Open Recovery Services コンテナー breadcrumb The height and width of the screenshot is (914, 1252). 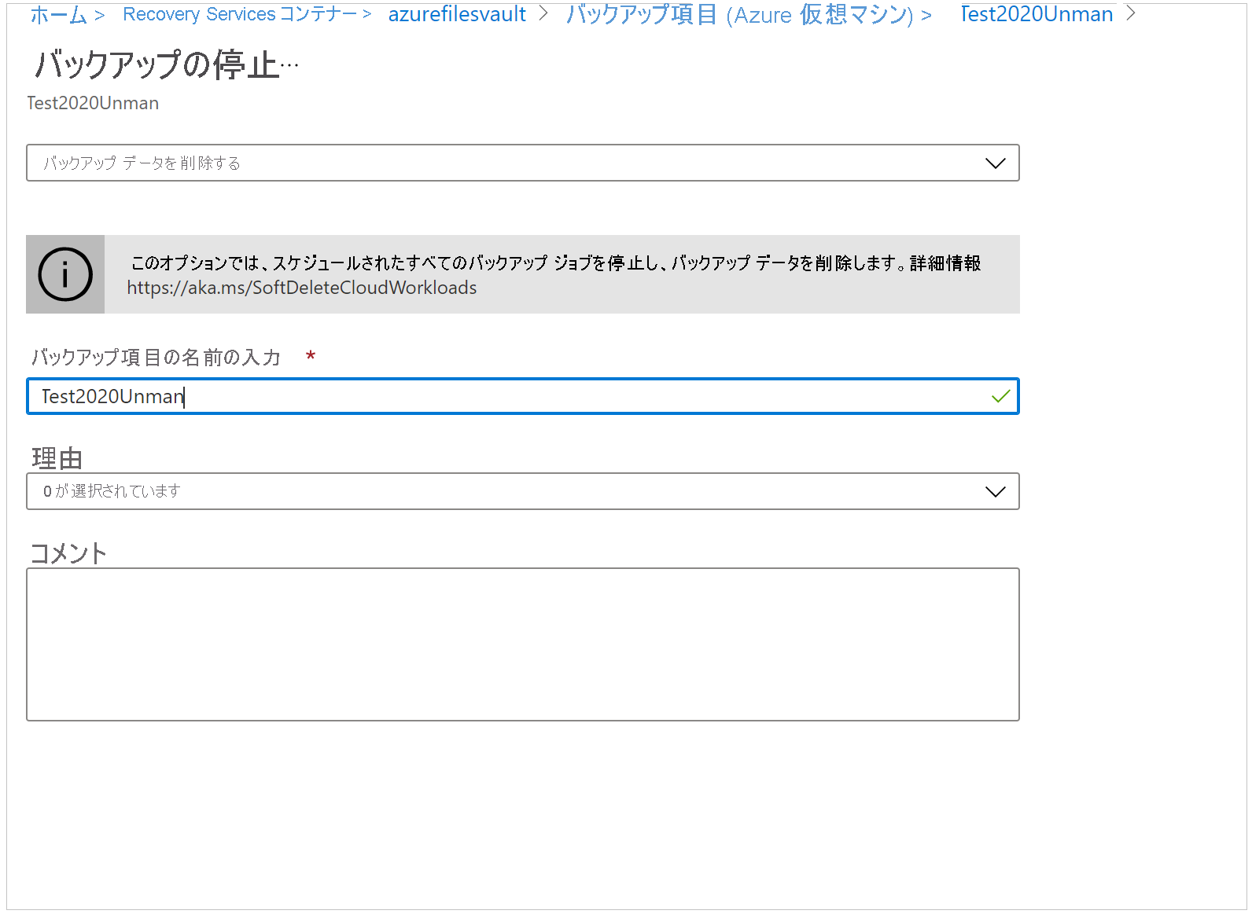pos(240,14)
